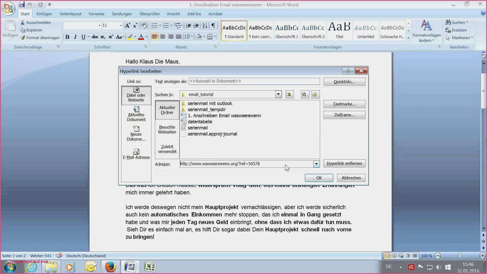Open Firefox from the taskbar
Image resolution: width=487 pixels, height=274 pixels.
111,267
